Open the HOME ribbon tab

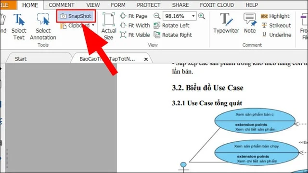[30, 5]
